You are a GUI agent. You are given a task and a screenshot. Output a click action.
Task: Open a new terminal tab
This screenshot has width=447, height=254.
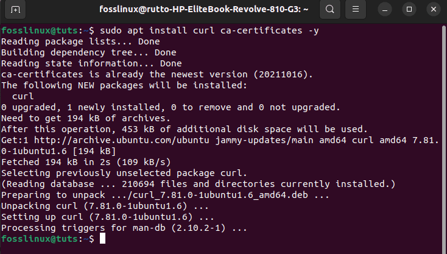coord(15,9)
